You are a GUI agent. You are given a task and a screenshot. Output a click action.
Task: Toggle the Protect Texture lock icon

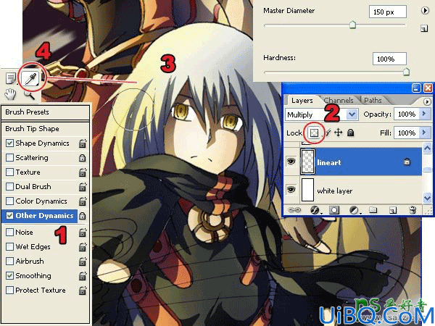(x=83, y=290)
